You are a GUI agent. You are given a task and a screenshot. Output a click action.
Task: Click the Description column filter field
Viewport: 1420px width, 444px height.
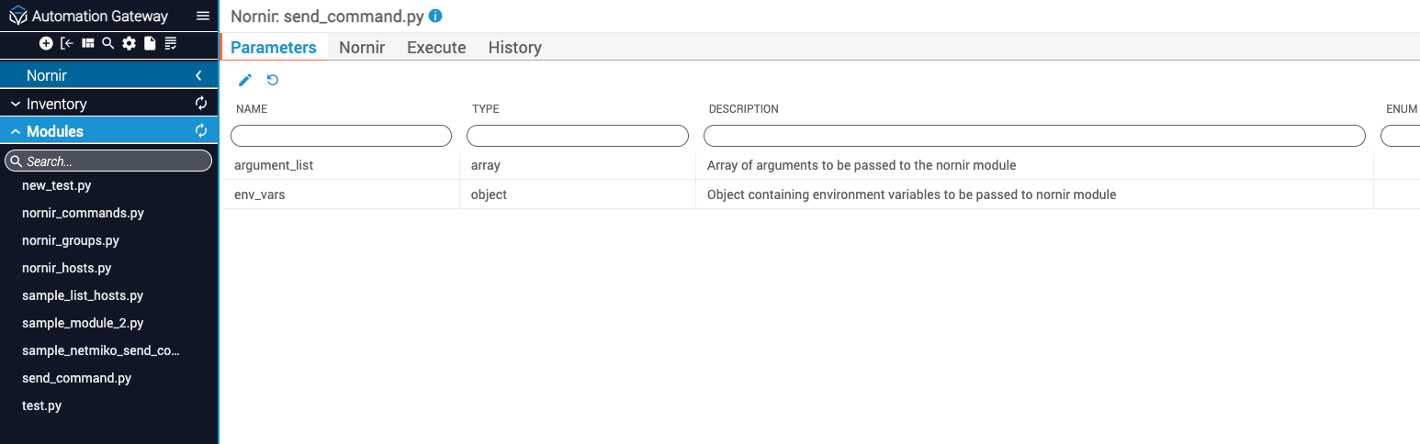[x=1034, y=136]
